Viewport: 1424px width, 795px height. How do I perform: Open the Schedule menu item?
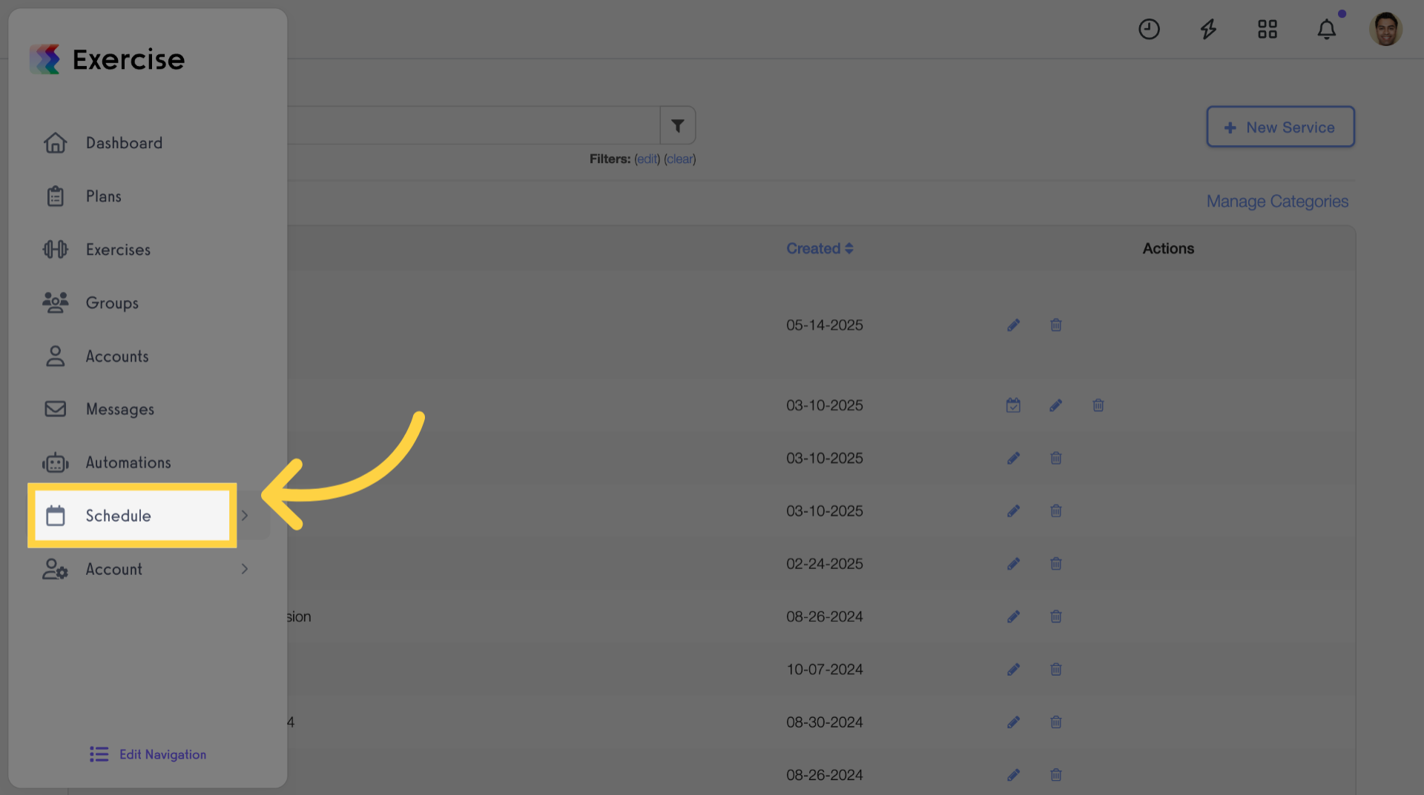[132, 516]
